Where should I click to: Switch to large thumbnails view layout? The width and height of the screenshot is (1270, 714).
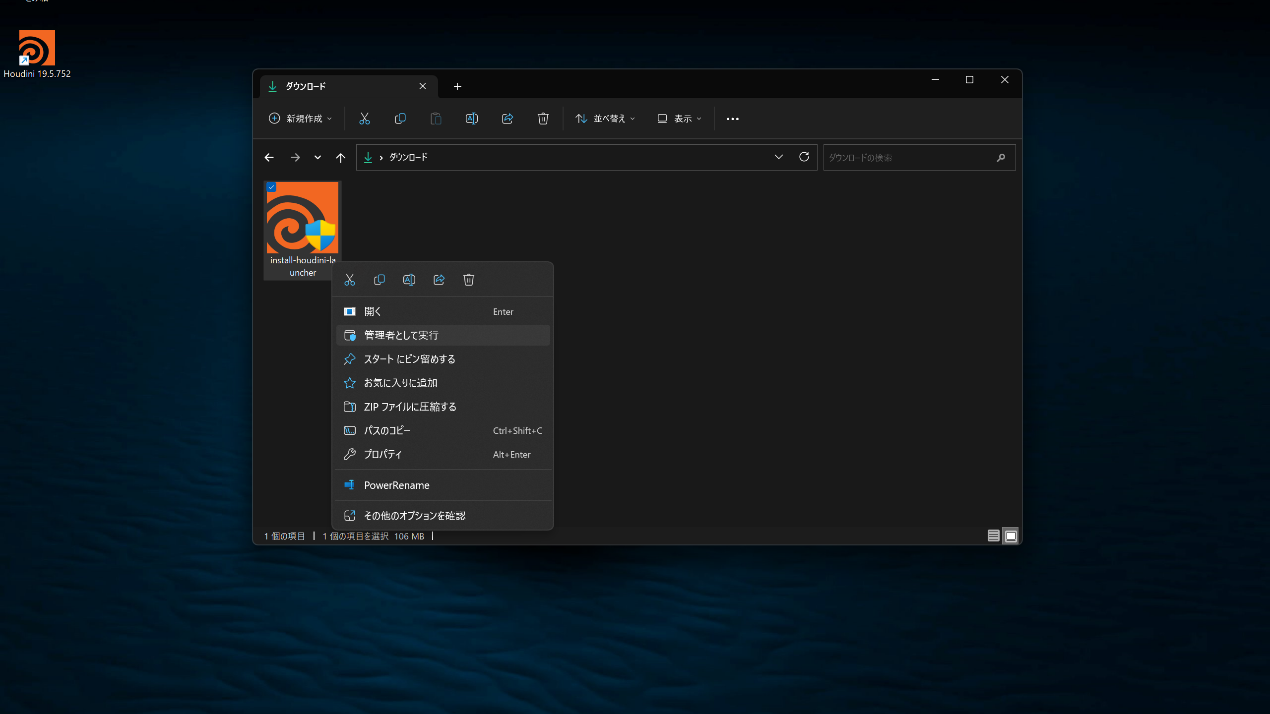[x=1011, y=536]
